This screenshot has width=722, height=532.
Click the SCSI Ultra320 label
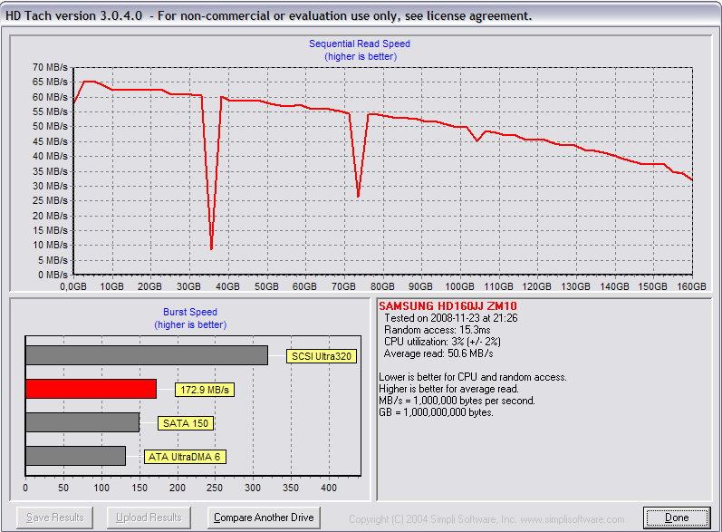click(x=322, y=356)
